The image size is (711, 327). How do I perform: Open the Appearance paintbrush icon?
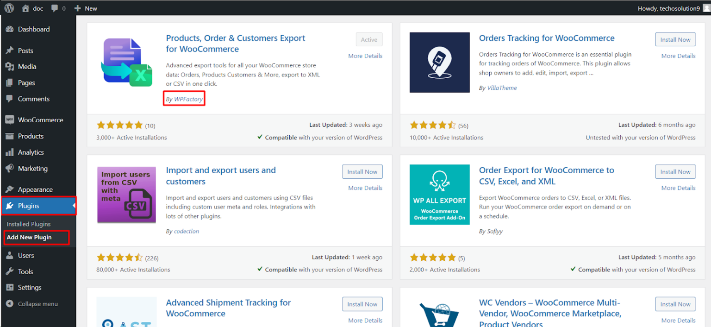point(10,189)
